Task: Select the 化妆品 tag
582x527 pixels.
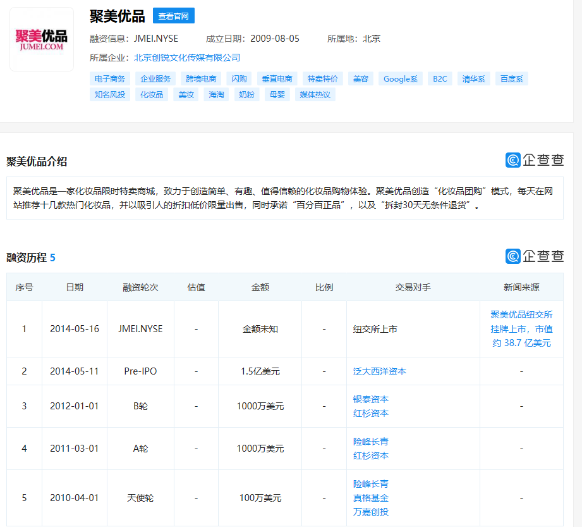Action: (x=152, y=94)
